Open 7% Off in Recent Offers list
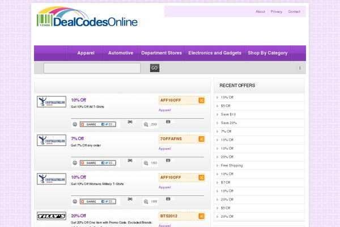 (x=226, y=132)
